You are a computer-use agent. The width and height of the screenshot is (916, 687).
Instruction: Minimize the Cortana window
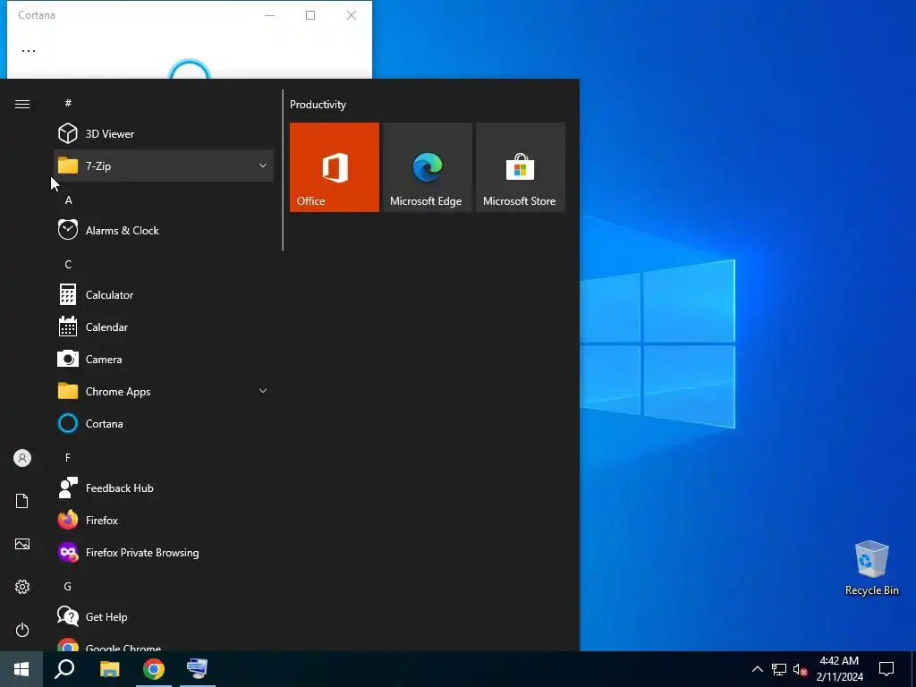click(x=269, y=15)
